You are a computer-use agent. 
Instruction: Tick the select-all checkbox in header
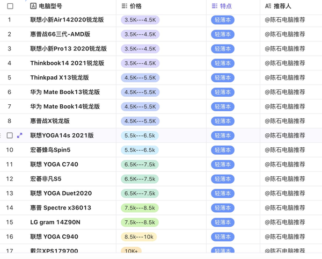click(x=10, y=6)
